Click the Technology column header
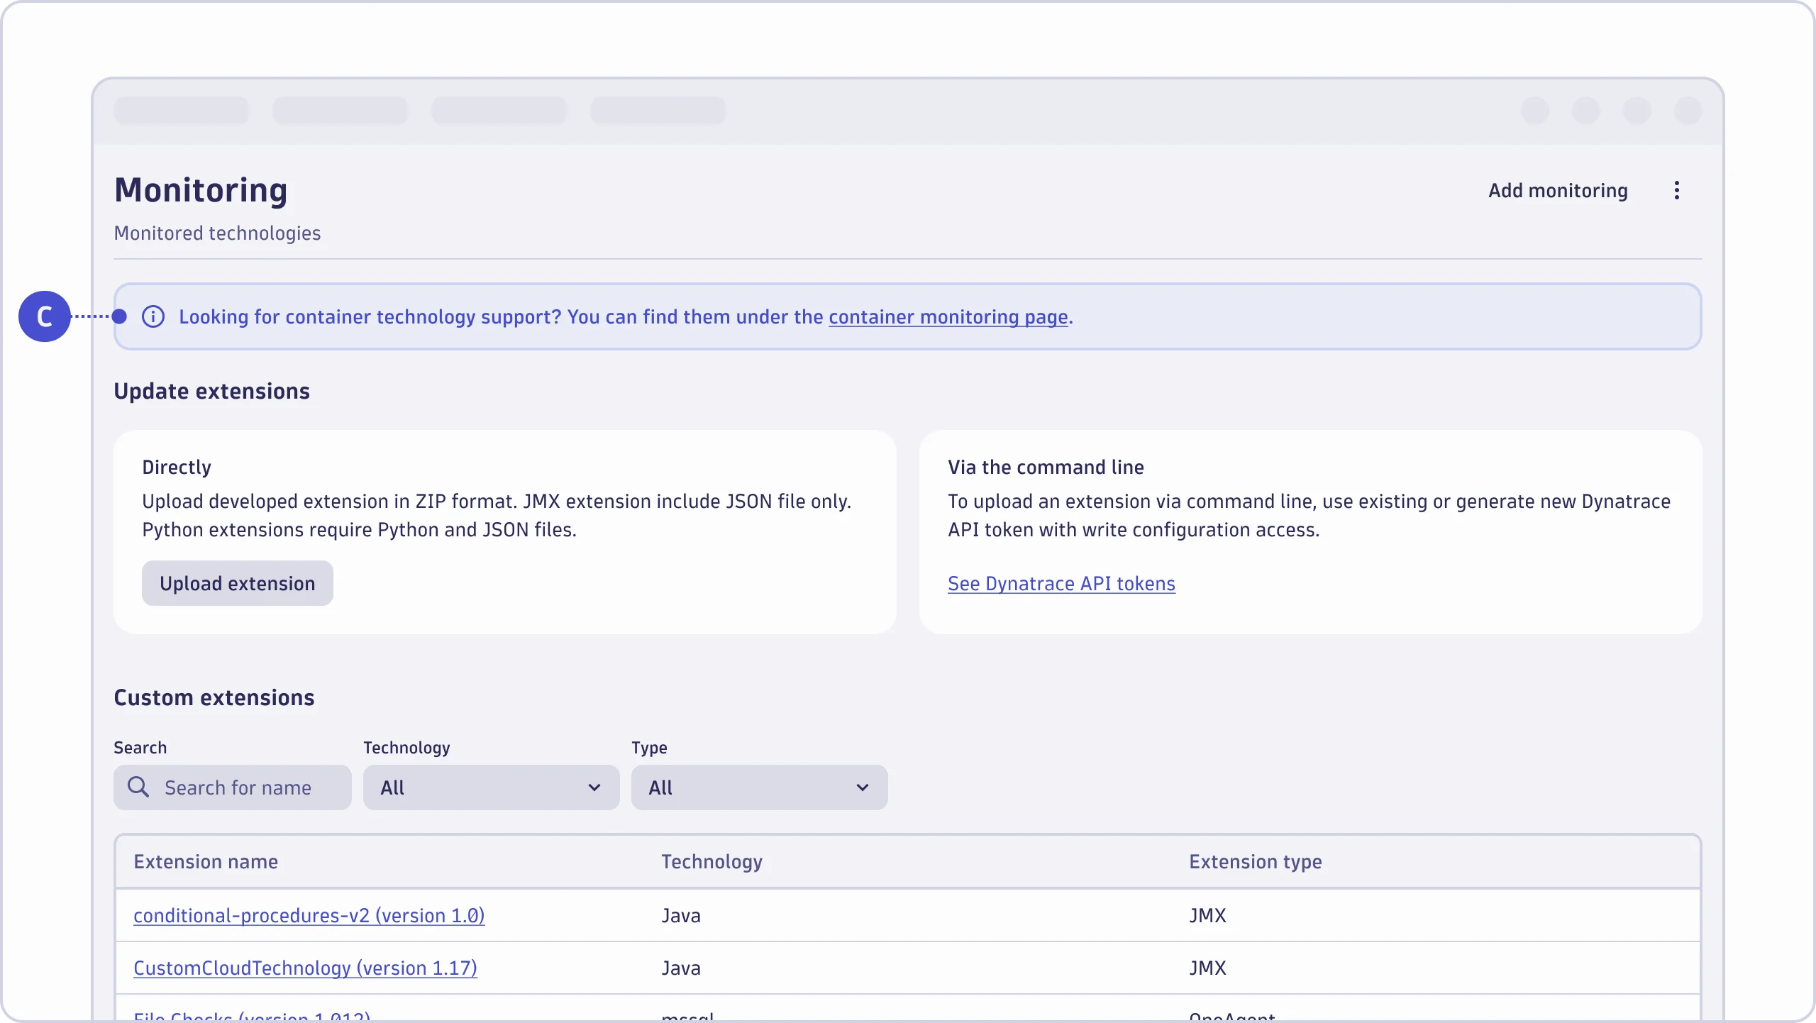The width and height of the screenshot is (1816, 1023). [712, 861]
